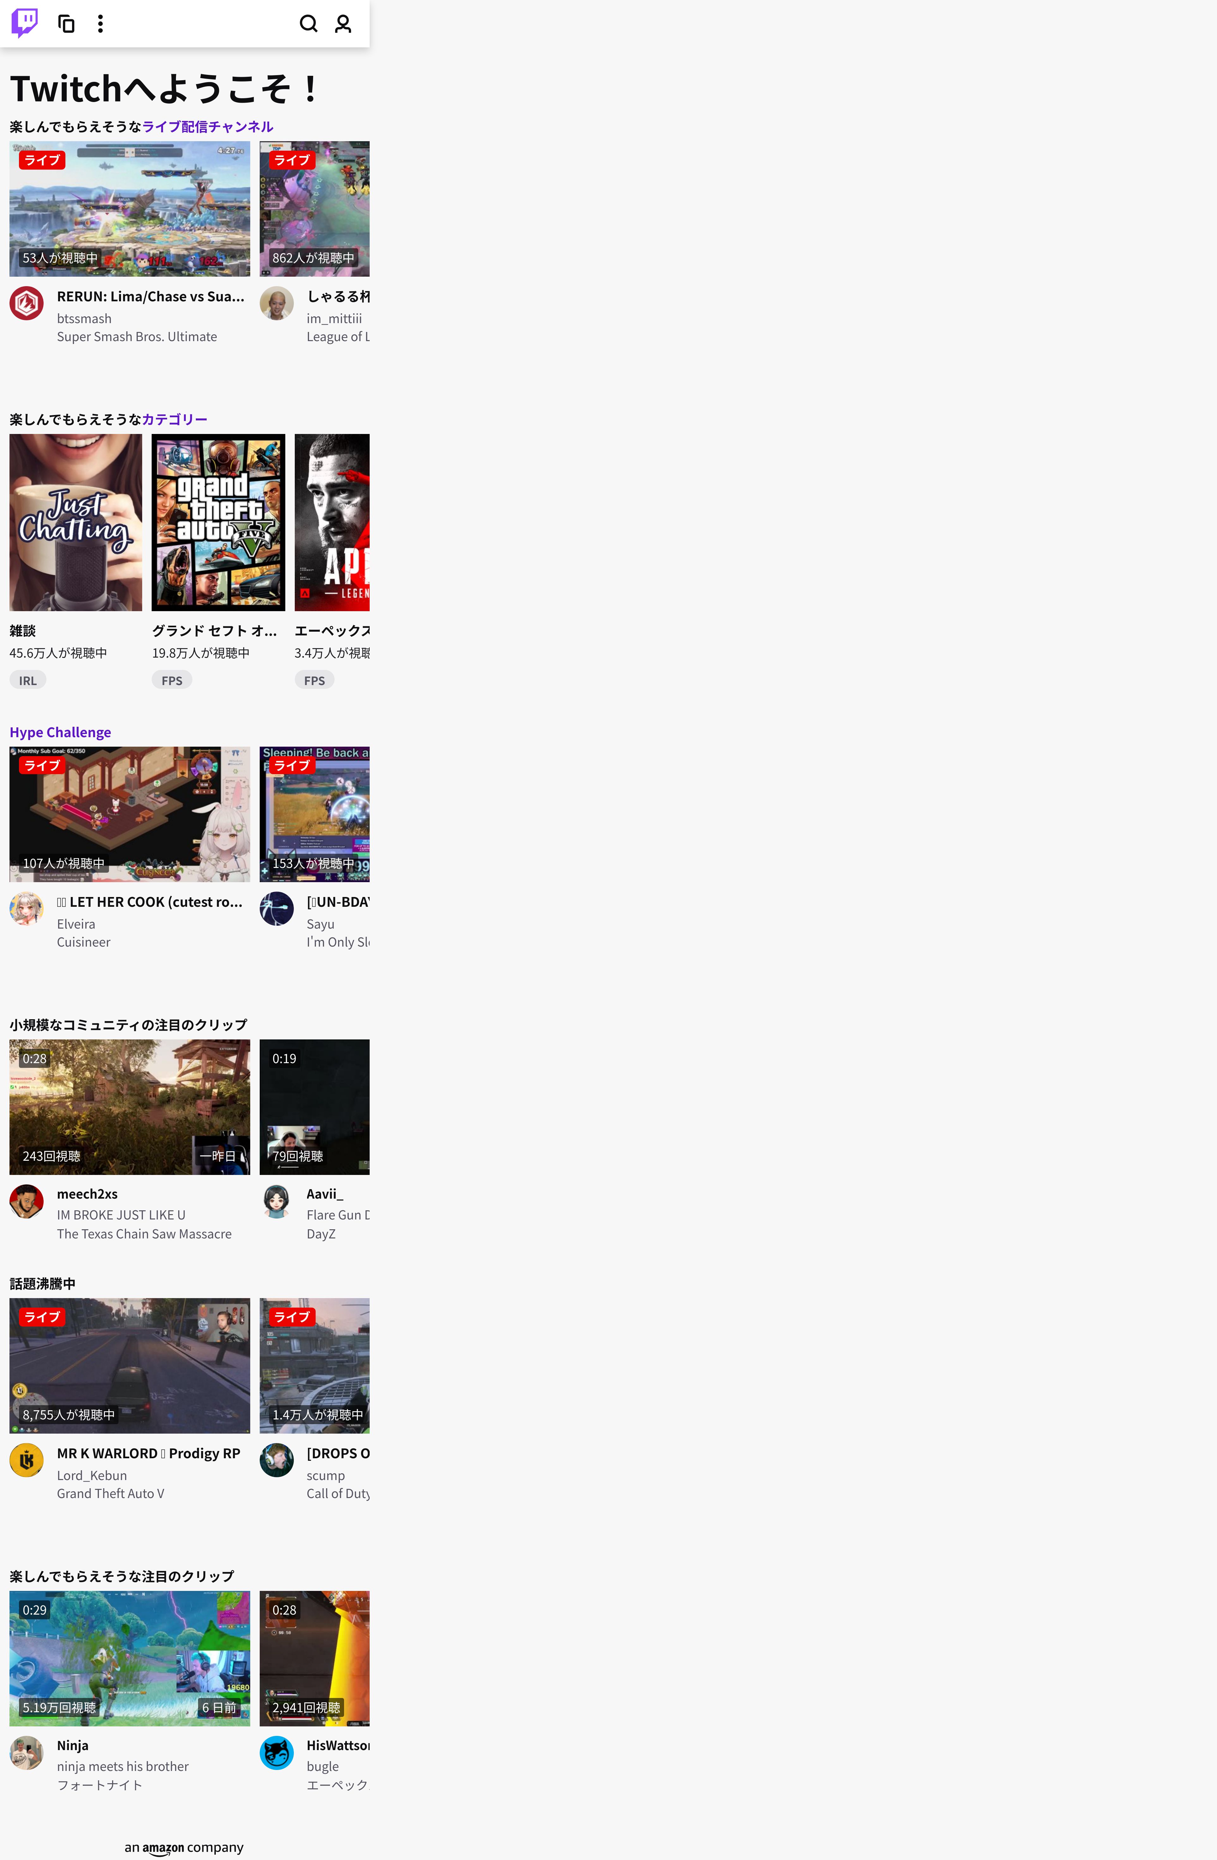Open the IM BROKE JUST LIKE U clip title
The width and height of the screenshot is (1217, 1860).
click(121, 1215)
